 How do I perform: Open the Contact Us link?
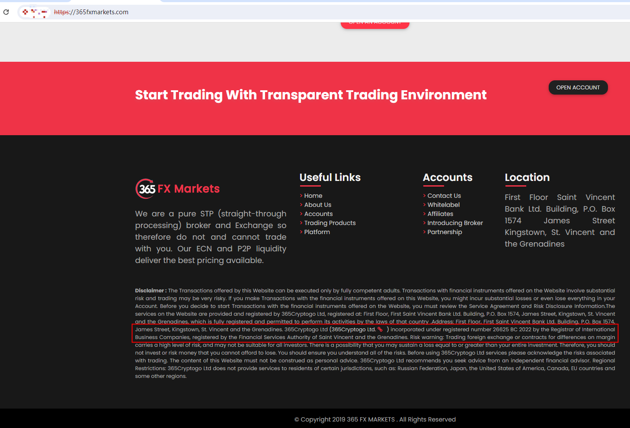444,196
